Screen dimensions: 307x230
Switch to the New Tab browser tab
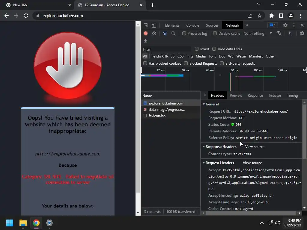[37, 5]
